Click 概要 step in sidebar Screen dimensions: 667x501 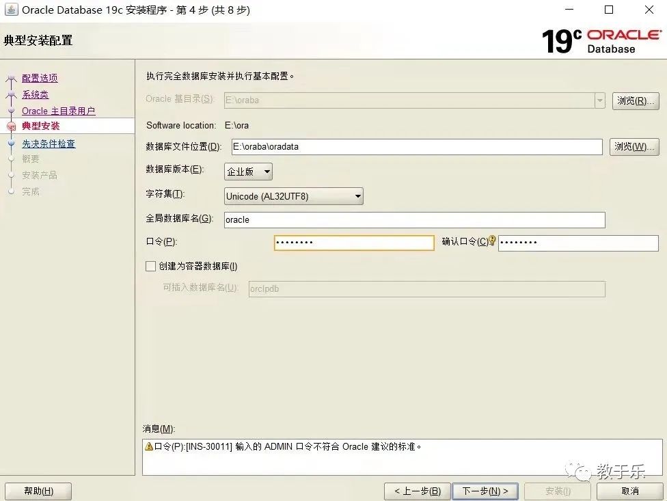click(31, 159)
